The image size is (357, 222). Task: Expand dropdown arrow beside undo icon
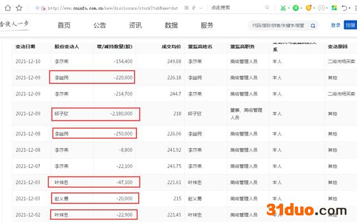(x=350, y=8)
